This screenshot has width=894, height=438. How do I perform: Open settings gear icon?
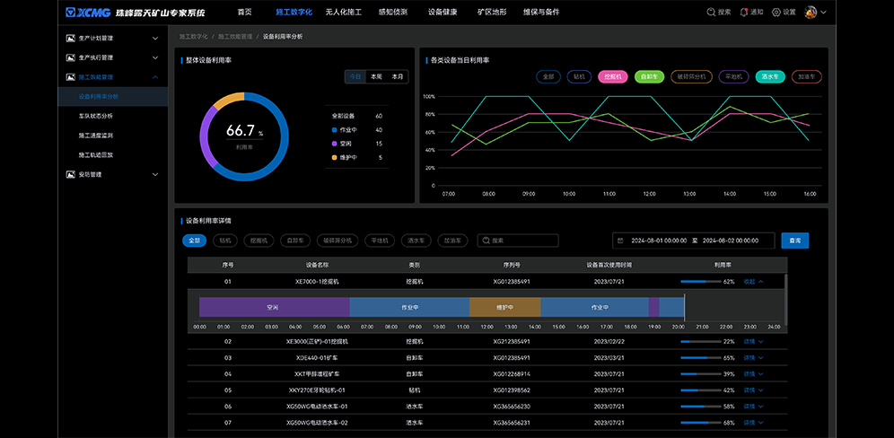coord(777,13)
